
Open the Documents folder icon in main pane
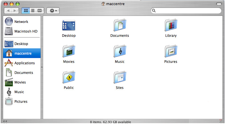(120, 25)
